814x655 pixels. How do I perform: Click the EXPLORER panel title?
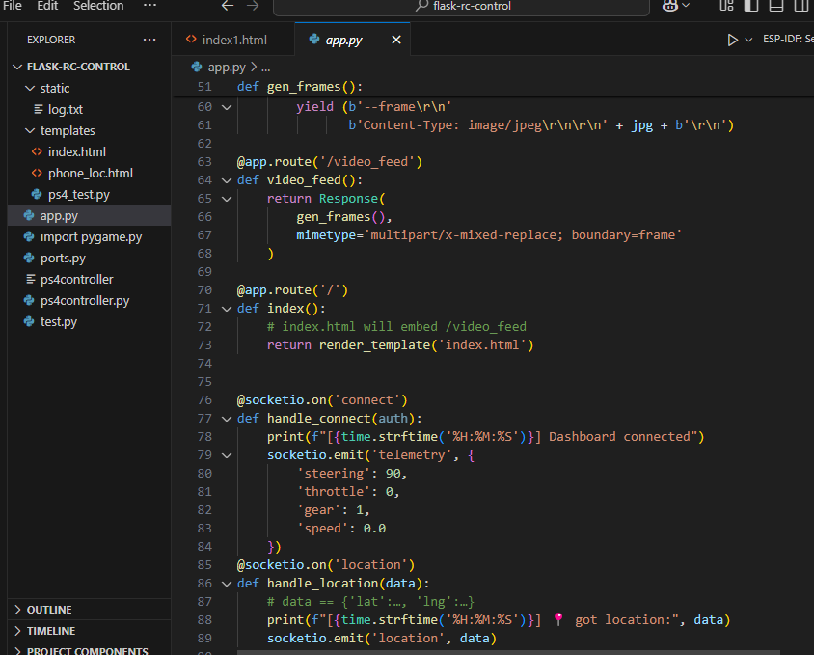click(51, 40)
